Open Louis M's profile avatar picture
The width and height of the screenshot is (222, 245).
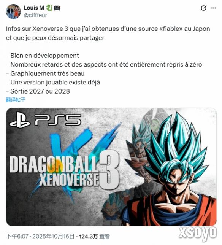click(13, 11)
